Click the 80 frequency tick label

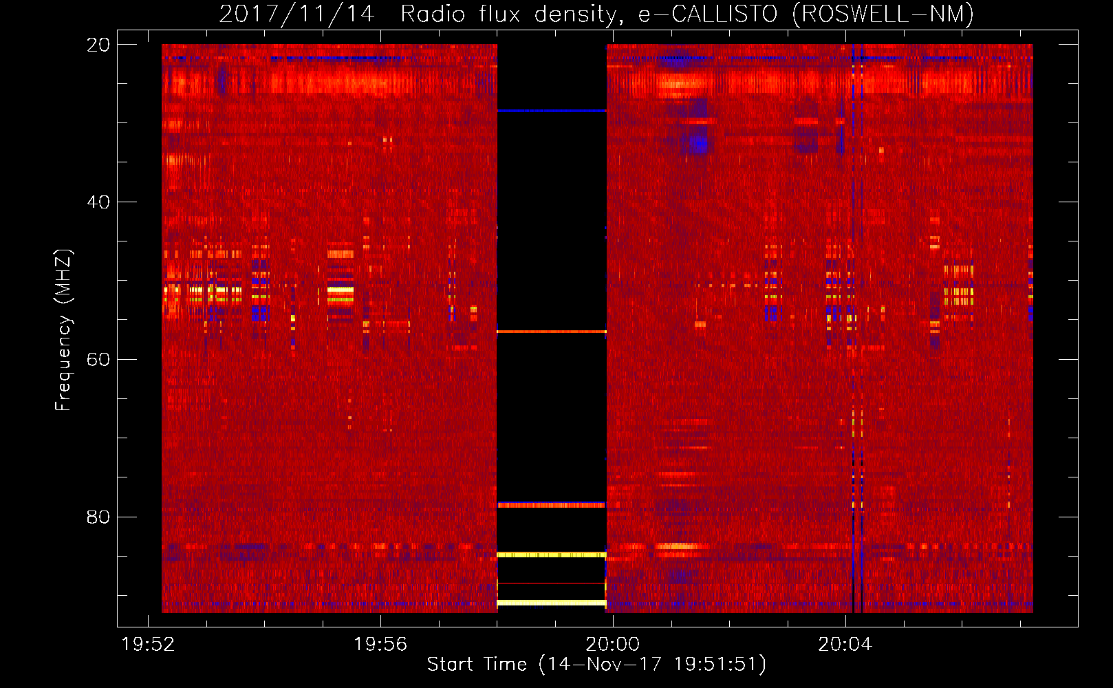[x=98, y=517]
